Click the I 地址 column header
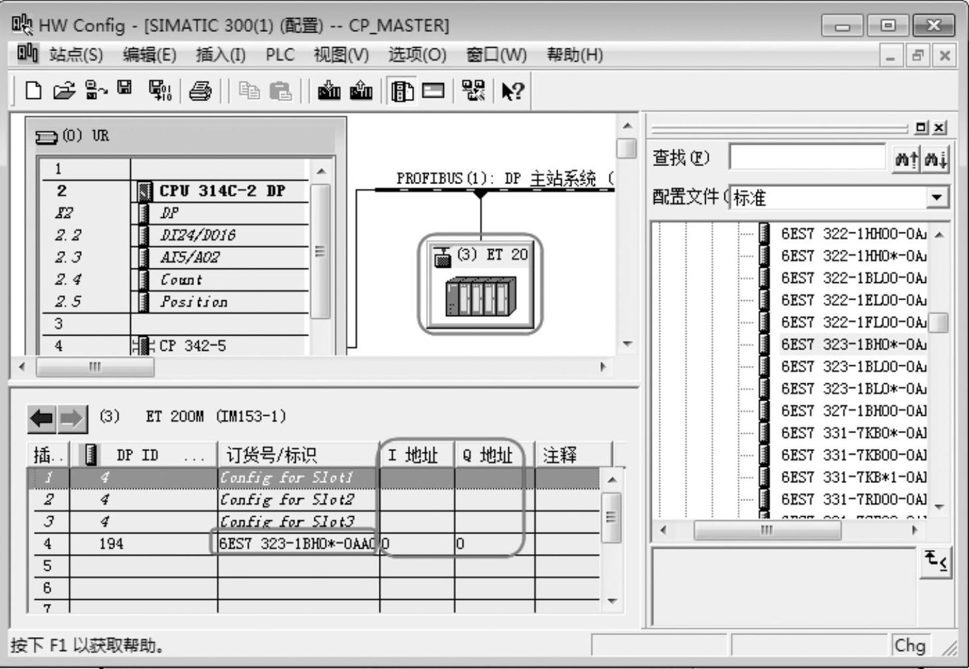Screen dimensions: 969x669 coord(417,455)
